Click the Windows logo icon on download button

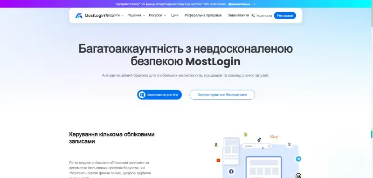tap(142, 95)
